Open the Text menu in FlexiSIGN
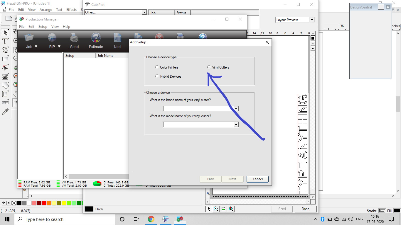The width and height of the screenshot is (401, 225). pos(59,10)
